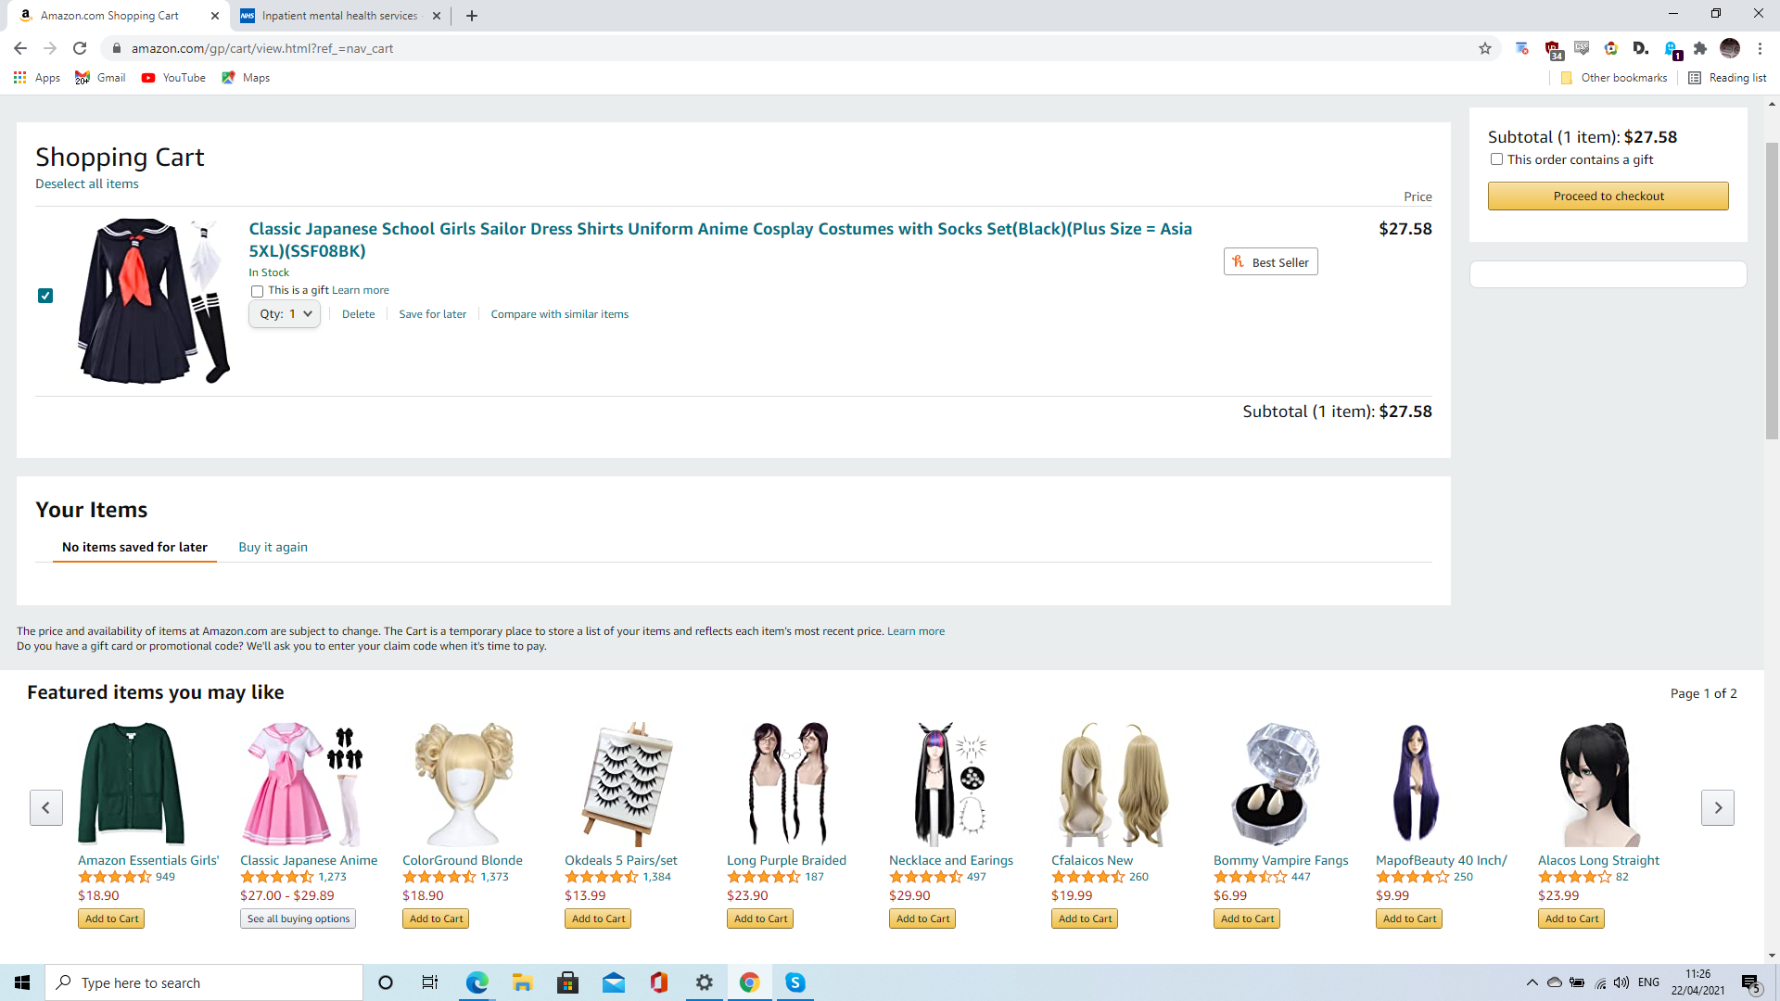Open Maps bookmark

tap(246, 78)
